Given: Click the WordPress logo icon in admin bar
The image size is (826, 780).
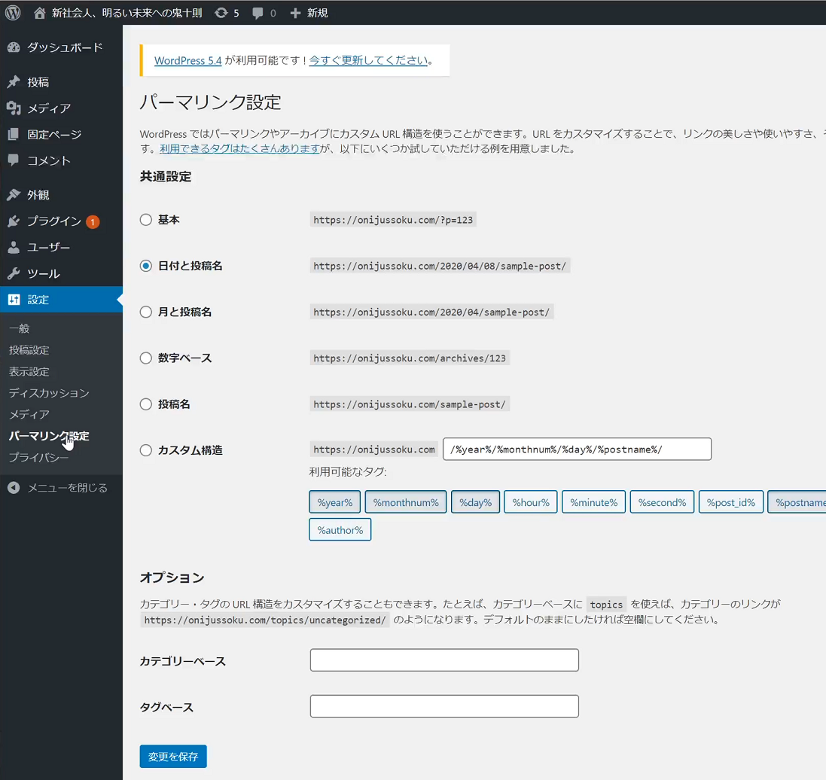Looking at the screenshot, I should click(13, 13).
